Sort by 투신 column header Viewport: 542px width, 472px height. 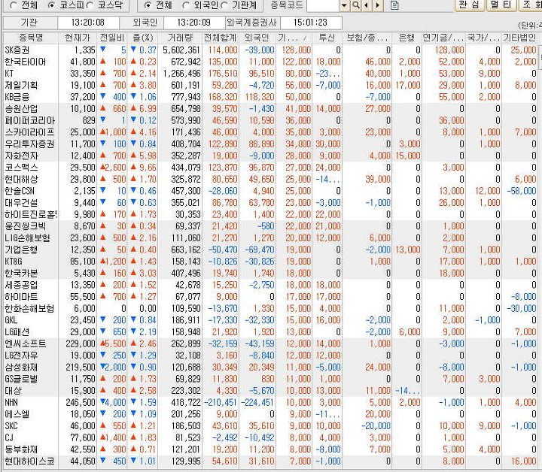click(x=327, y=38)
